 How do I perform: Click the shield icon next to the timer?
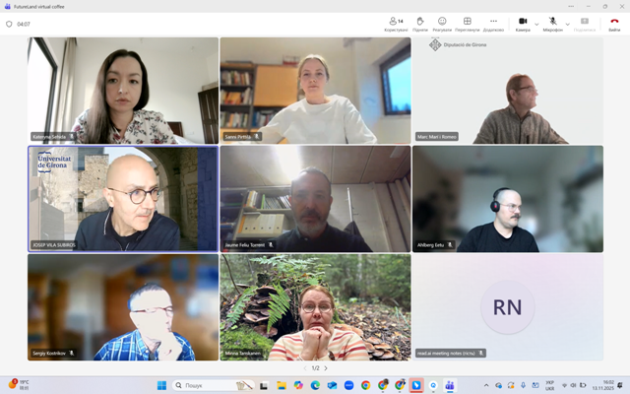click(x=9, y=24)
